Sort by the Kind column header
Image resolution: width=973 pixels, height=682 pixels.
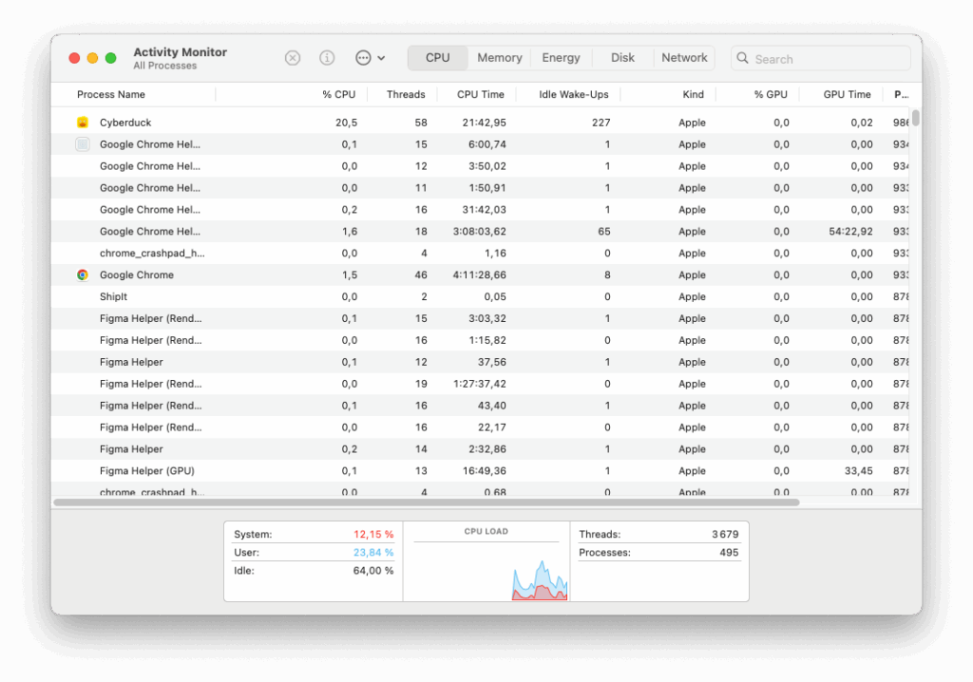point(693,94)
